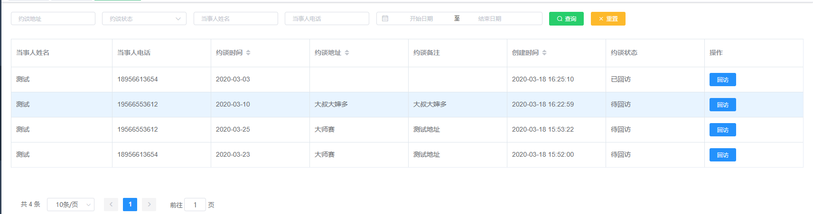Click name 测试 in 2020-03-23 row

click(23, 154)
